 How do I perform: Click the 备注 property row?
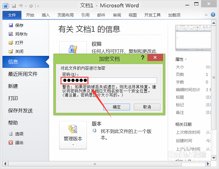[x=193, y=112]
